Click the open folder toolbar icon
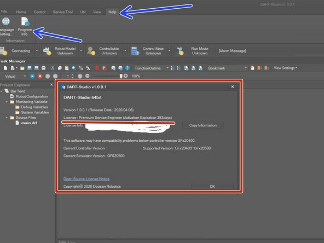Screen dimensions: 324x243 point(22,68)
